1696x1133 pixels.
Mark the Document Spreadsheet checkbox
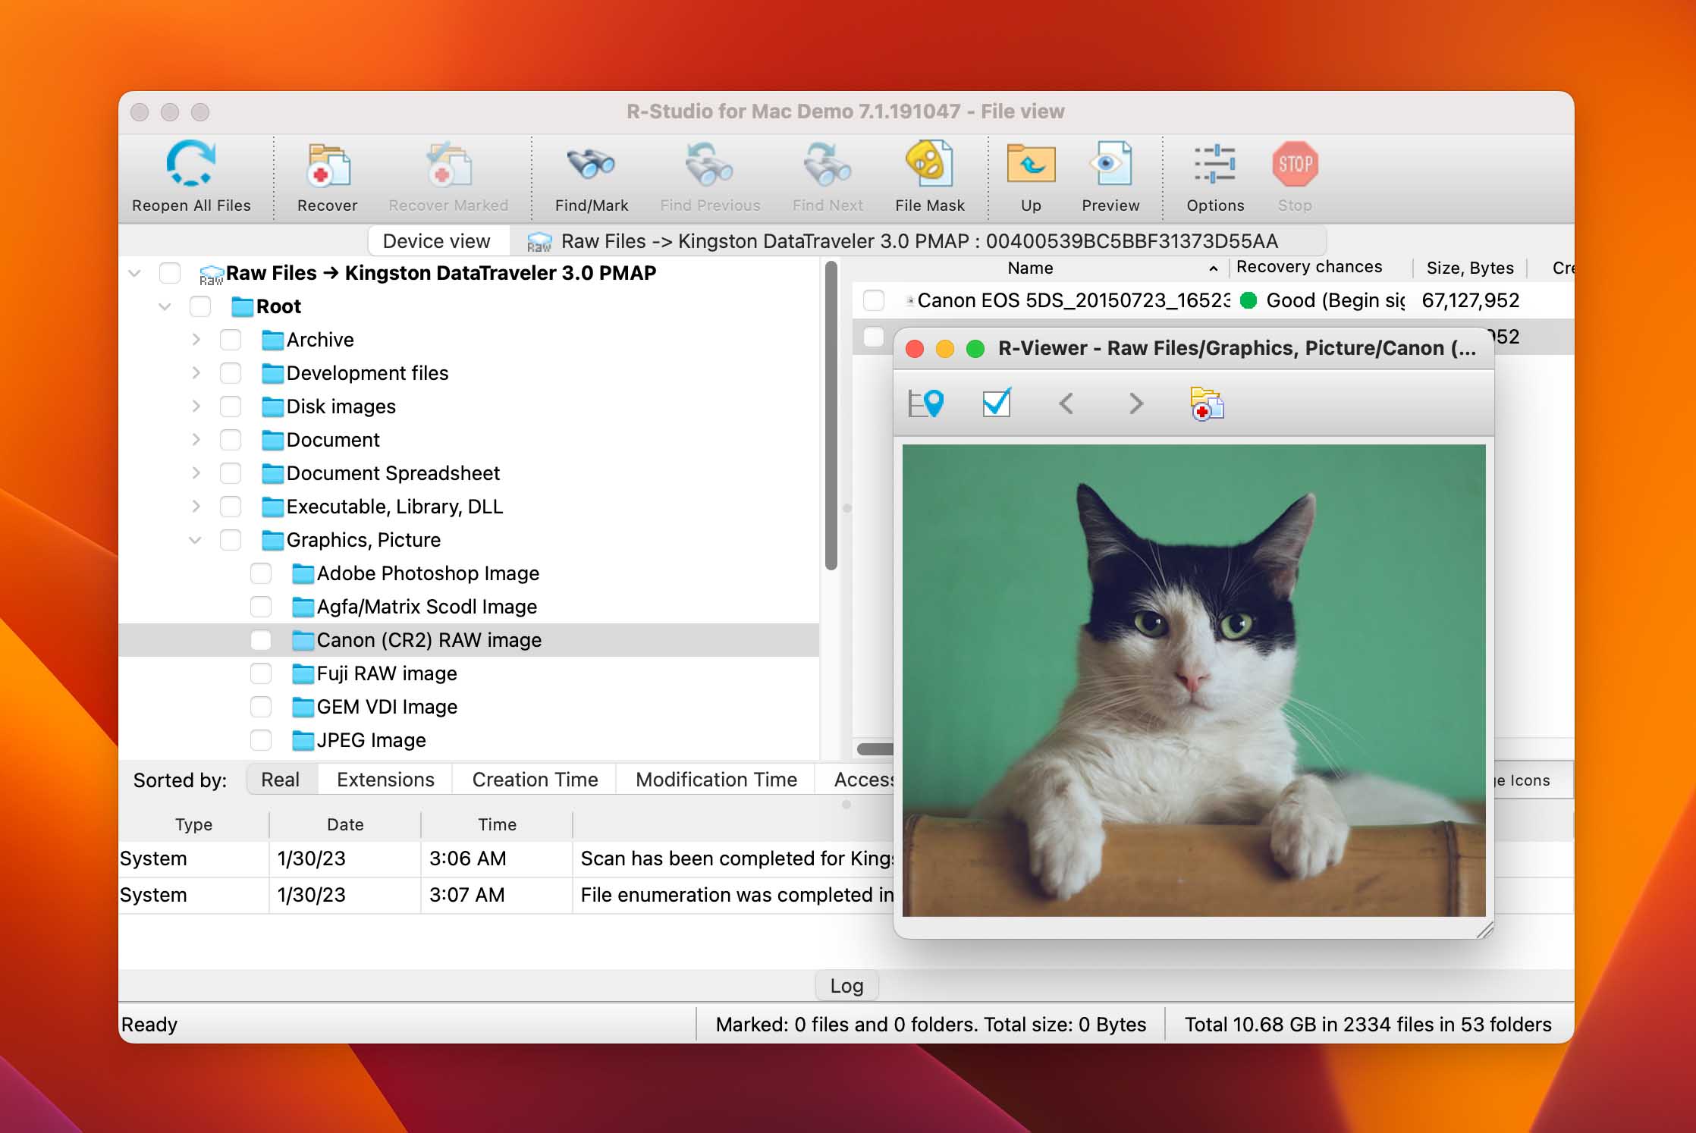231,473
